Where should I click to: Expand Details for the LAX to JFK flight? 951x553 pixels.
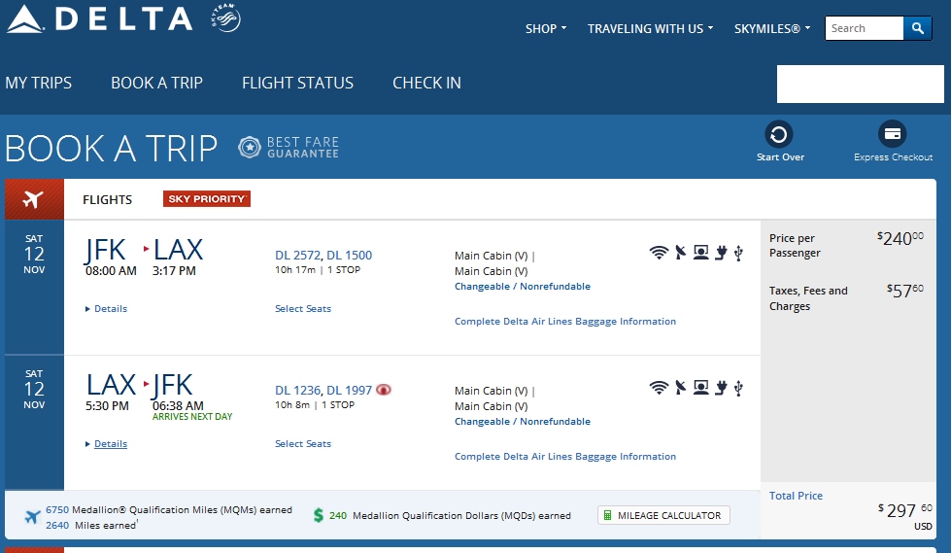coord(110,444)
